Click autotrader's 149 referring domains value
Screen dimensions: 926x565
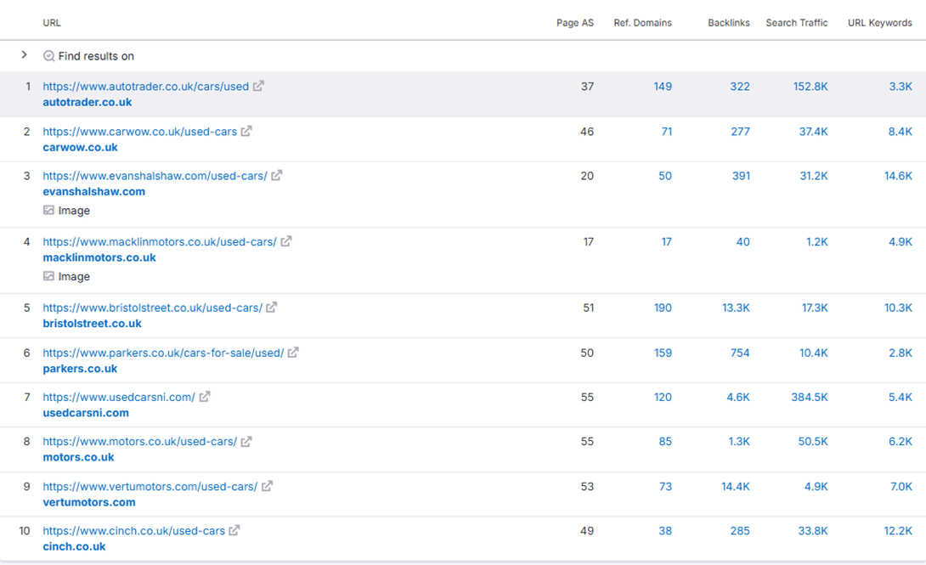point(663,86)
